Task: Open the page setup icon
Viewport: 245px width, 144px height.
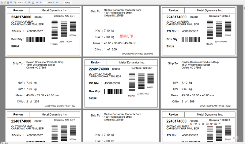Action: (33, 2)
